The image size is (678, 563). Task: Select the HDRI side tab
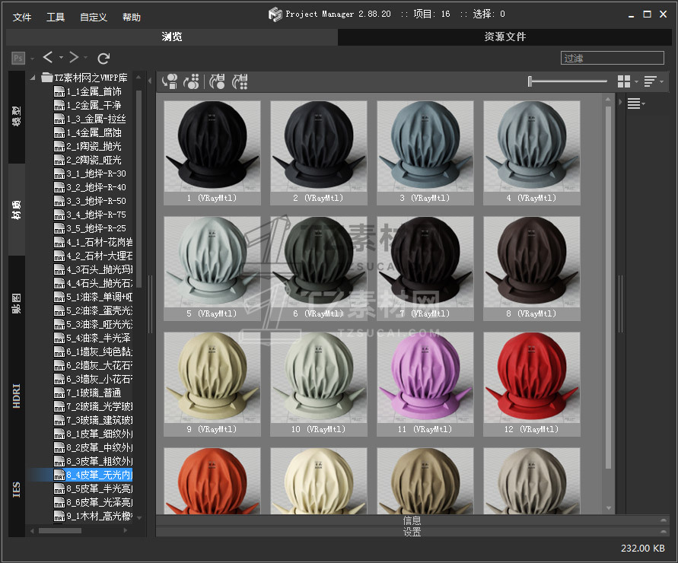click(17, 396)
